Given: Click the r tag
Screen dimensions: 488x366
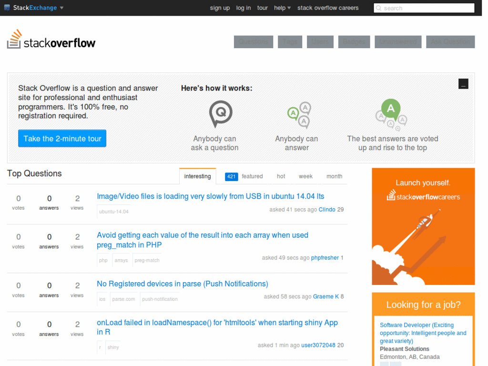Looking at the screenshot, I should (100, 347).
